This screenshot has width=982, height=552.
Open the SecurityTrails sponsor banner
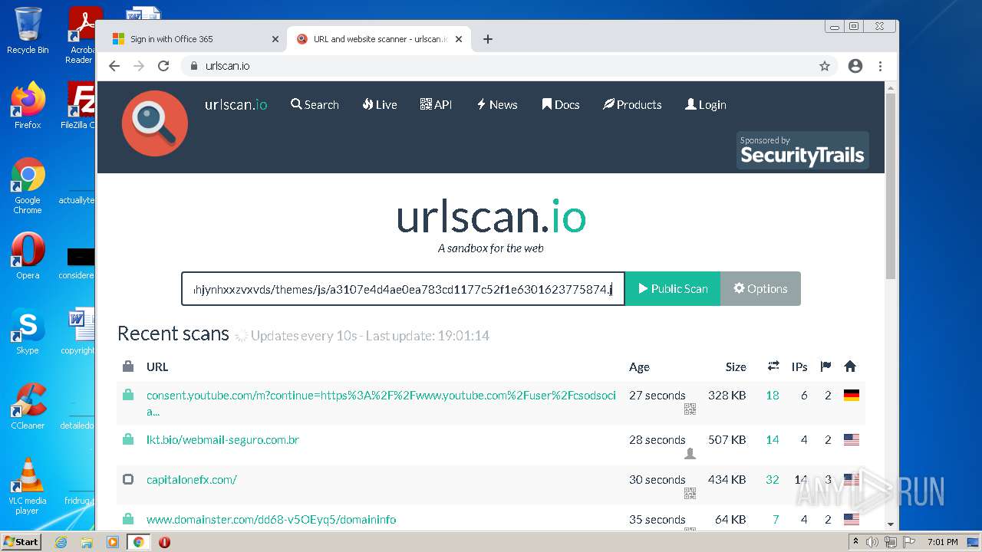pos(802,150)
